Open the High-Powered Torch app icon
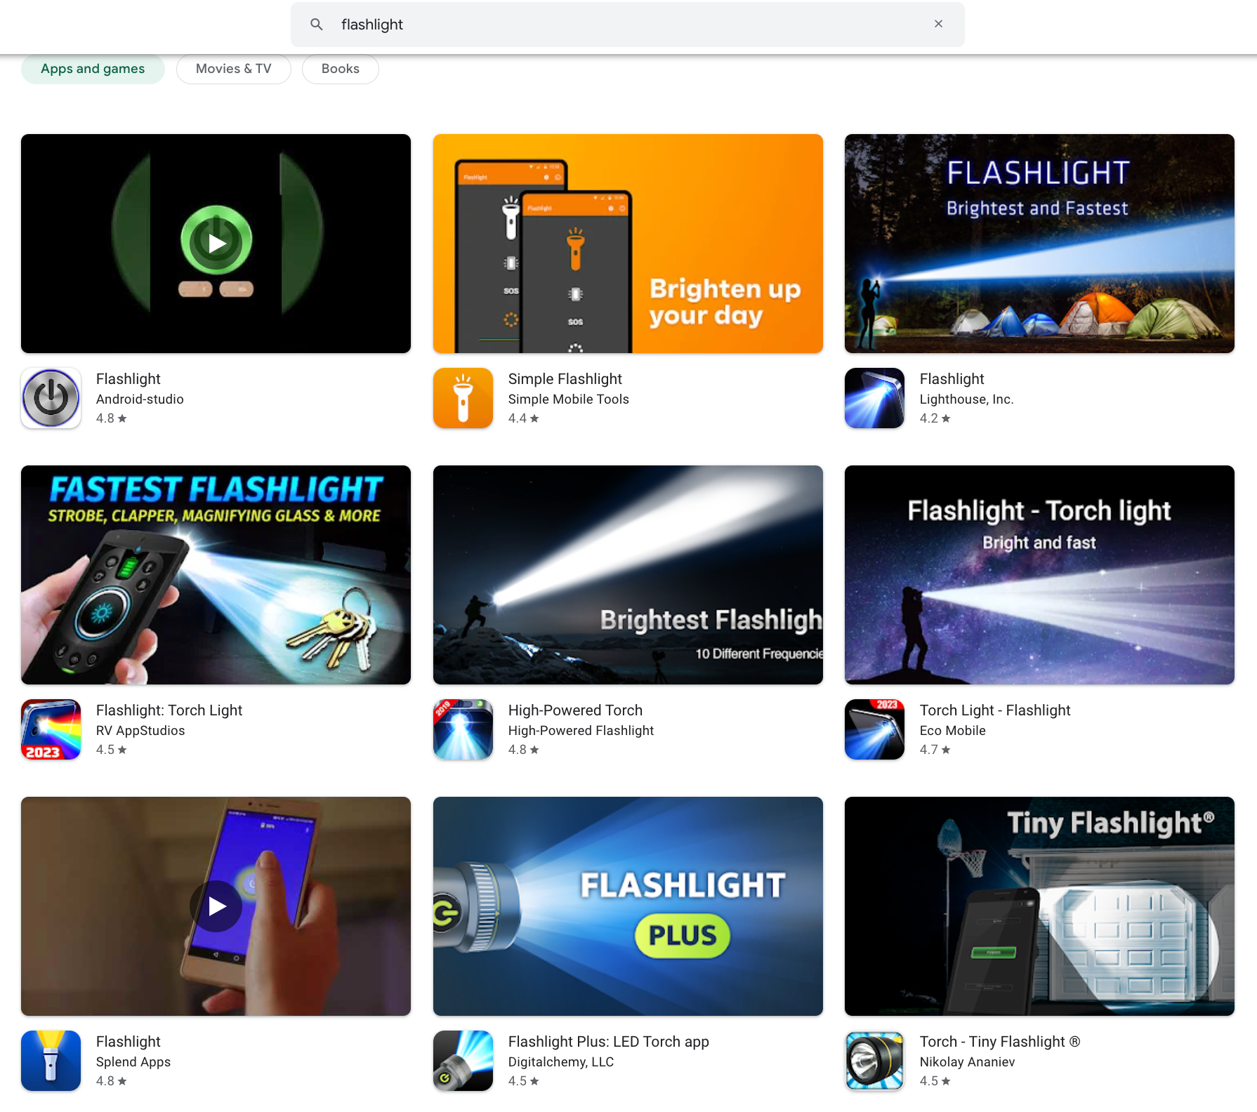Screen dimensions: 1257x1112 (463, 729)
